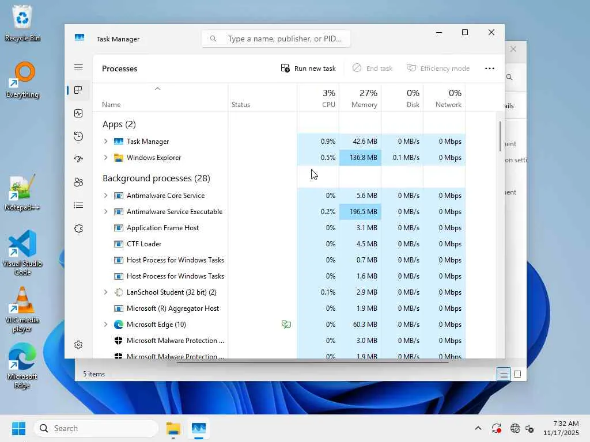
Task: Open the more options ellipsis menu
Action: pyautogui.click(x=490, y=68)
